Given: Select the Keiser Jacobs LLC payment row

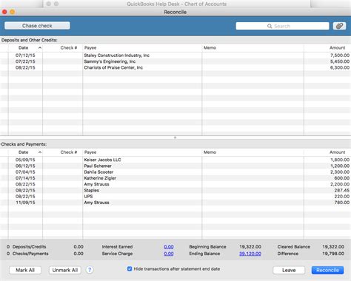Looking at the screenshot, I should pyautogui.click(x=175, y=160).
